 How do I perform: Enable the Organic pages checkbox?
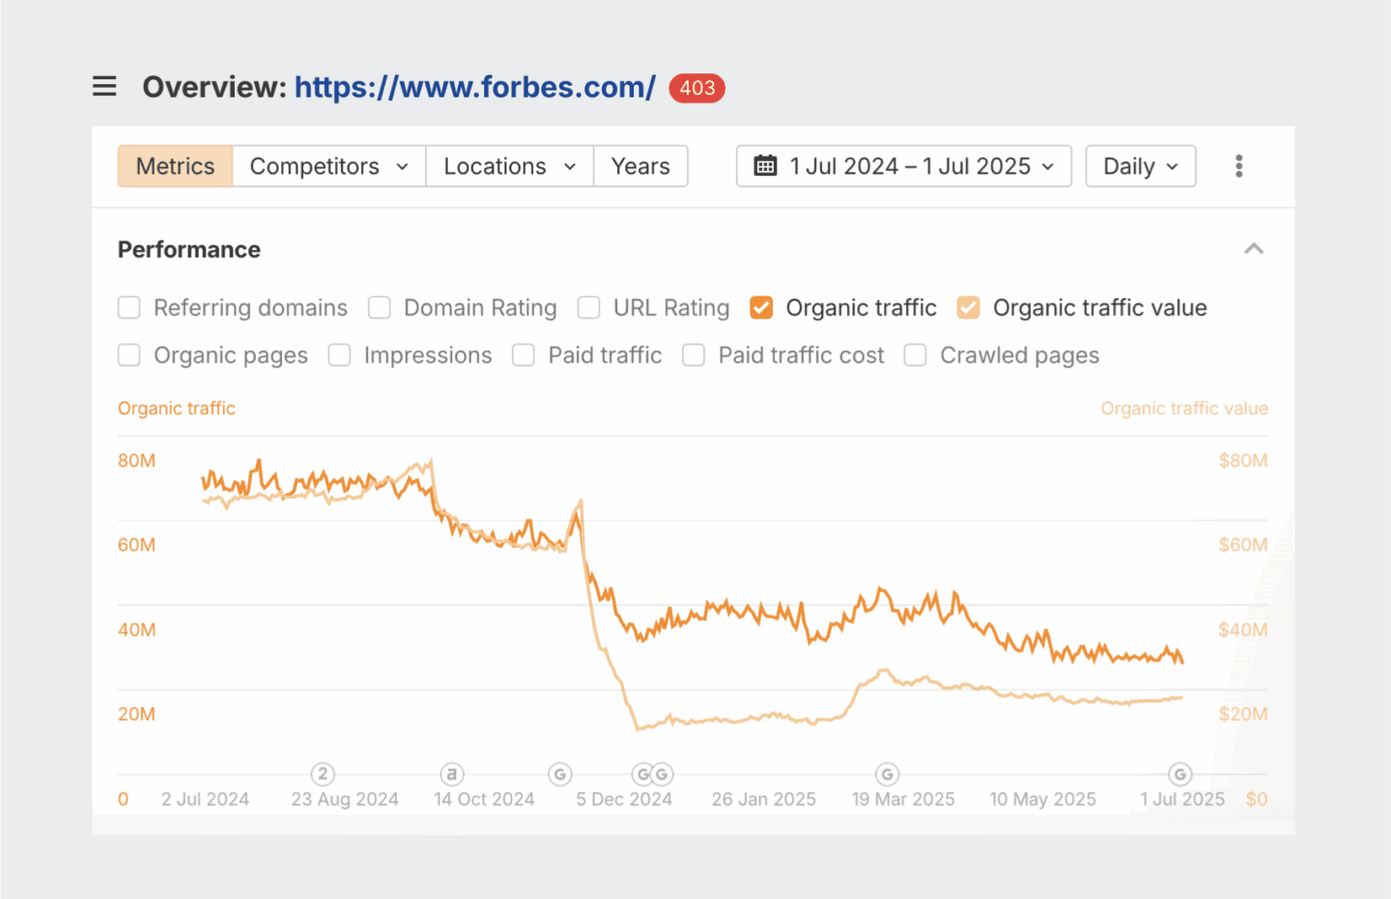(129, 355)
